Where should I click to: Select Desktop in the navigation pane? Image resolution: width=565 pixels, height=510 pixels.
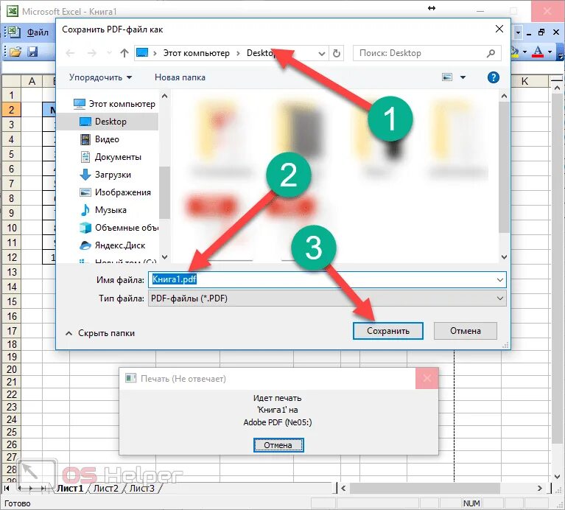(108, 122)
